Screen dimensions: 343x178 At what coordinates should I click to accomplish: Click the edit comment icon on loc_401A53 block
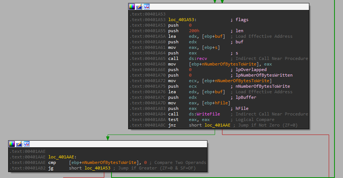(x=139, y=7)
